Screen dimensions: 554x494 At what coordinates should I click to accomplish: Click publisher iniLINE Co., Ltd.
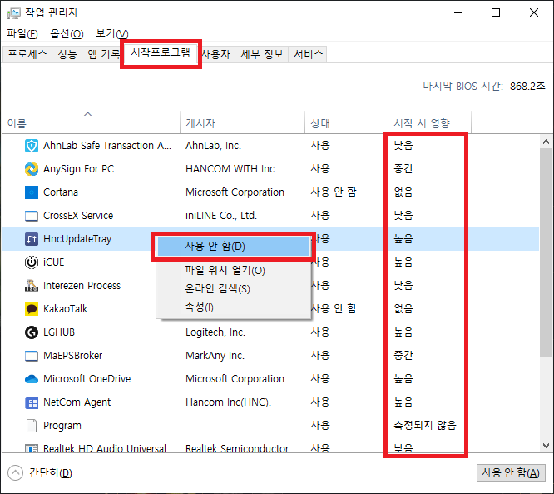[x=221, y=216]
